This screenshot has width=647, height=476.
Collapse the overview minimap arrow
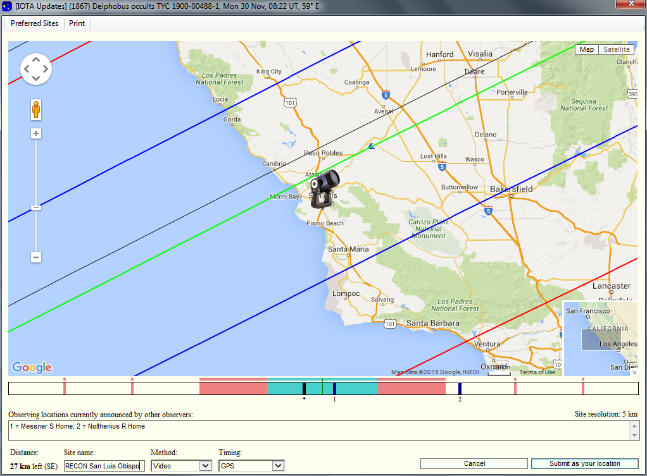tap(634, 372)
